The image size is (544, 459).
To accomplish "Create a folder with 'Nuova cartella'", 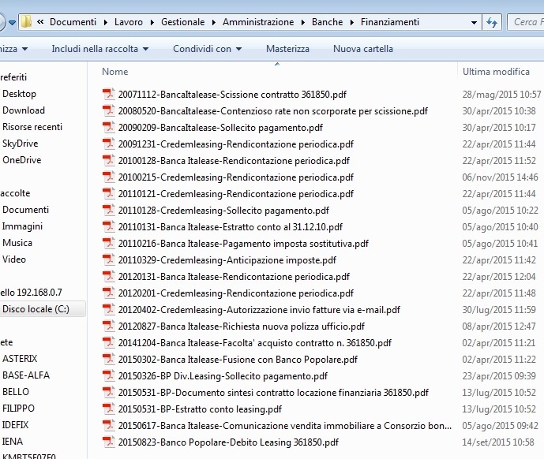I will pos(362,49).
